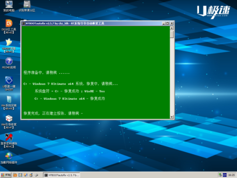The width and height of the screenshot is (237, 178).
Task: Click the '程序准备中' console line
Action: 46,73
